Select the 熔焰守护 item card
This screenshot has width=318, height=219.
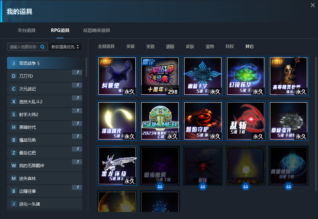tap(203, 121)
